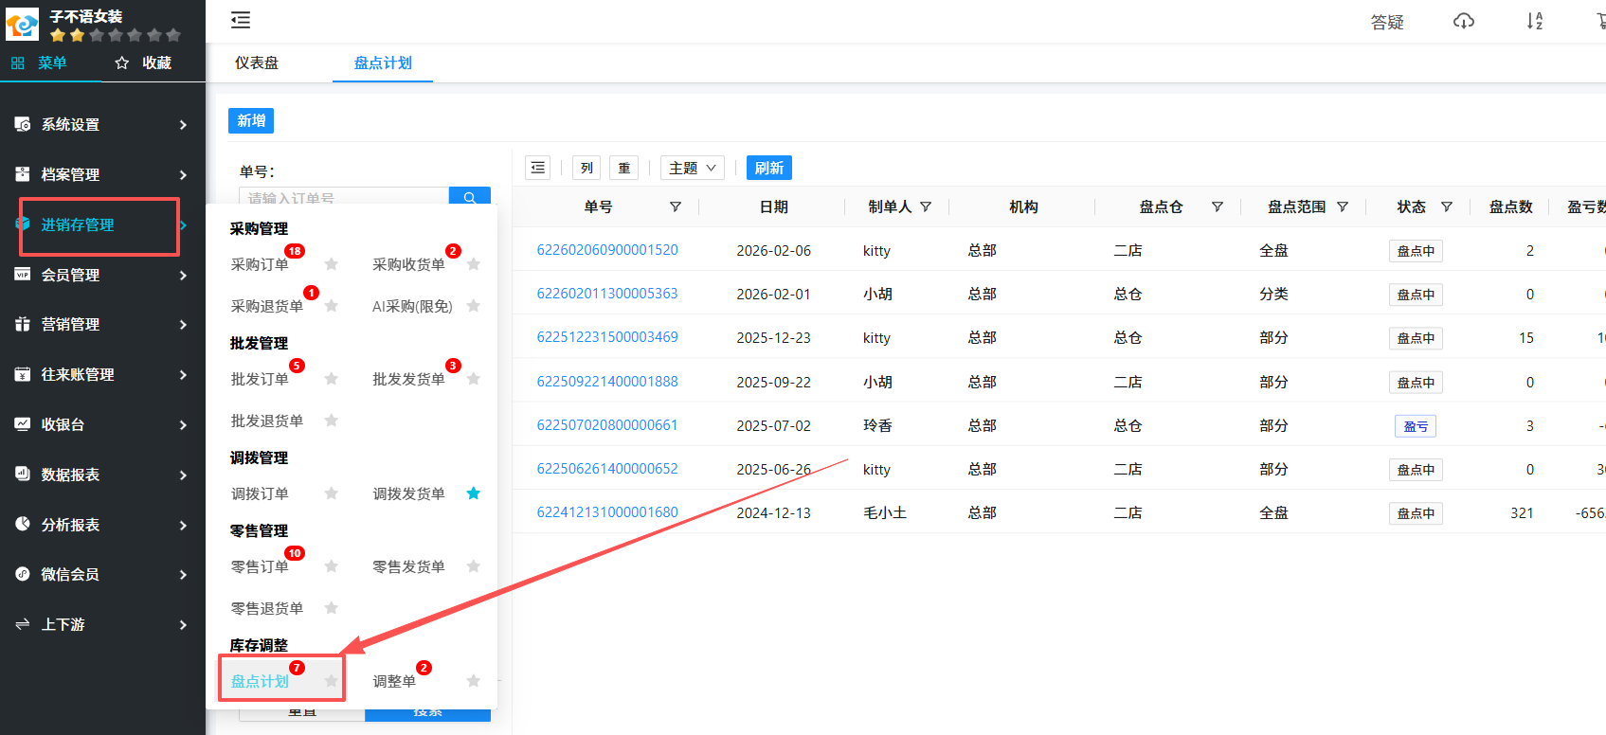Click the table indent icon beside 列 button
1606x735 pixels.
(x=538, y=168)
